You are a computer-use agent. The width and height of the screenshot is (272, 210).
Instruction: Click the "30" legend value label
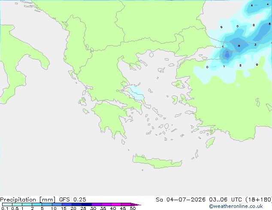click(93, 208)
